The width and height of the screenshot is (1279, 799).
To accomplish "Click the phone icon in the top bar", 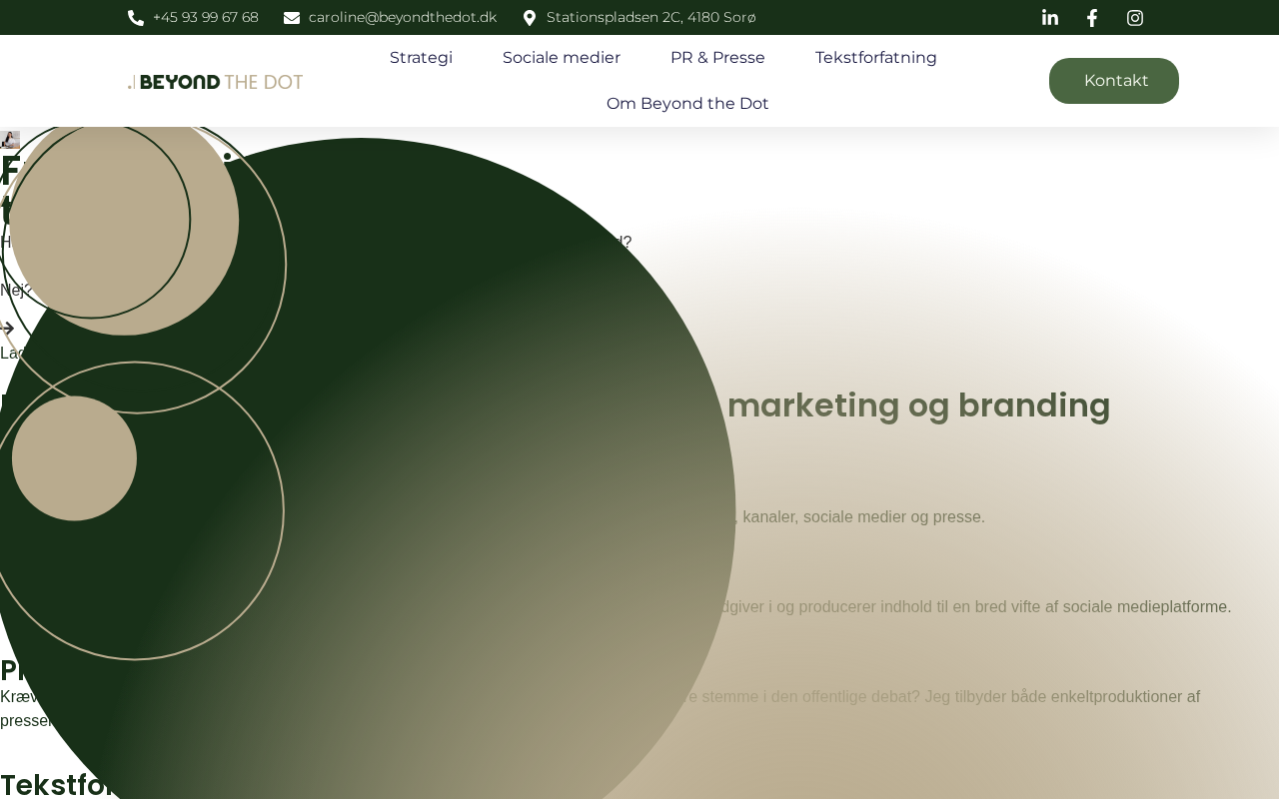I will (x=136, y=18).
